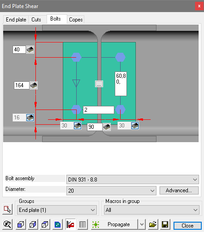
Task: Expand the Diameter dropdown
Action: coord(111,190)
